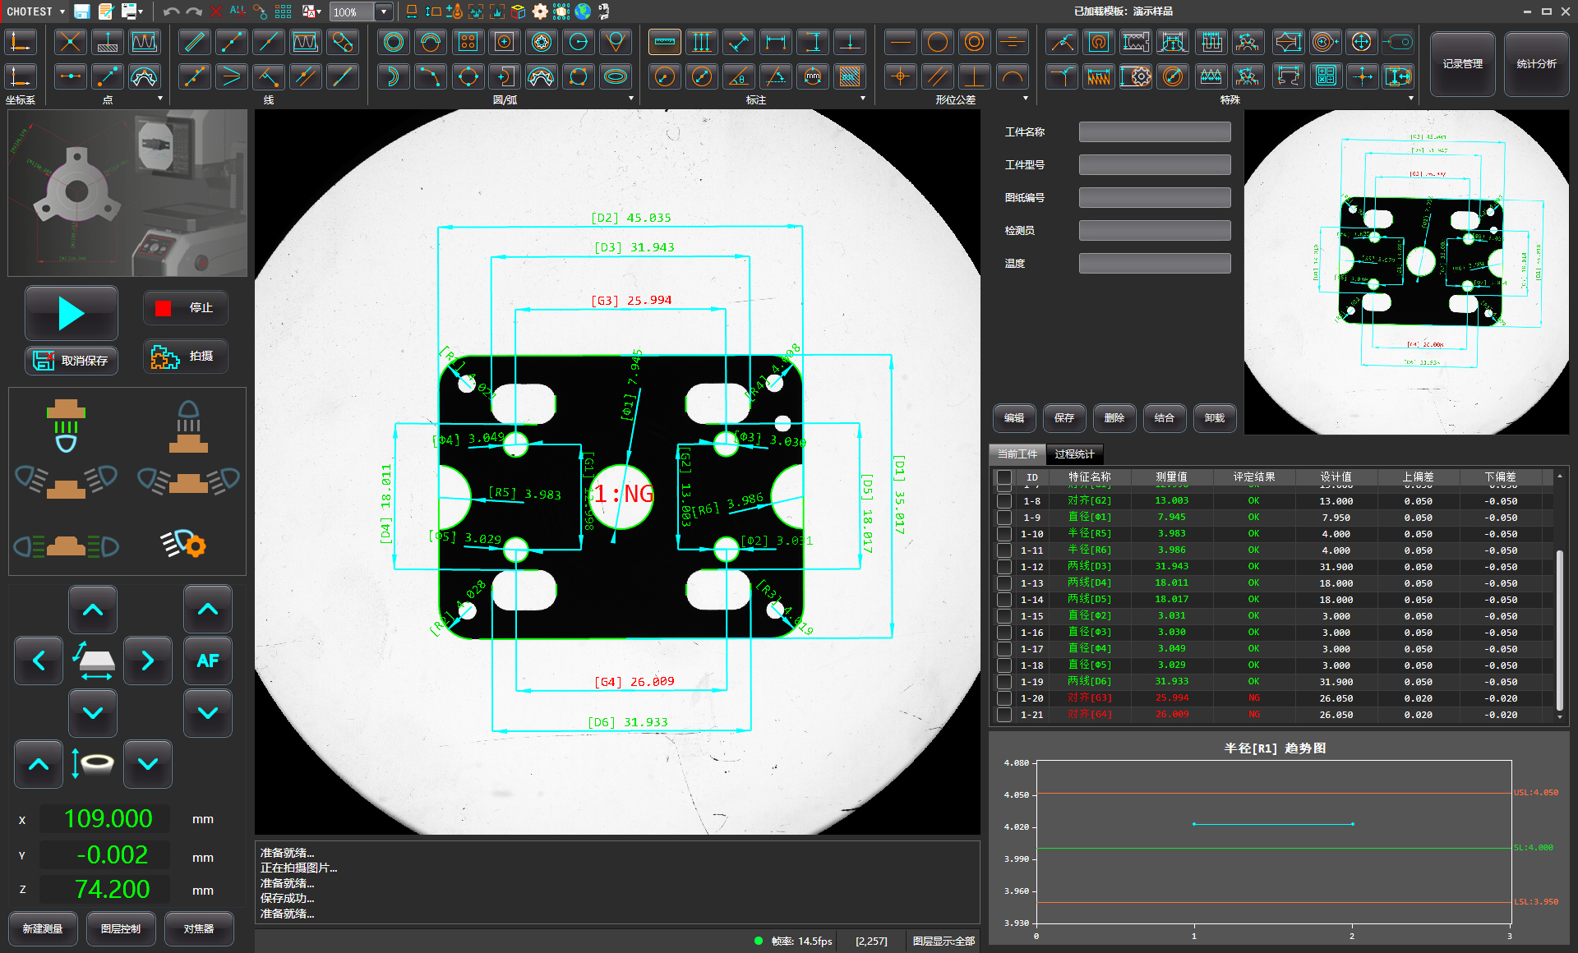The height and width of the screenshot is (953, 1578).
Task: Choose the angle annotation tool
Action: (x=738, y=77)
